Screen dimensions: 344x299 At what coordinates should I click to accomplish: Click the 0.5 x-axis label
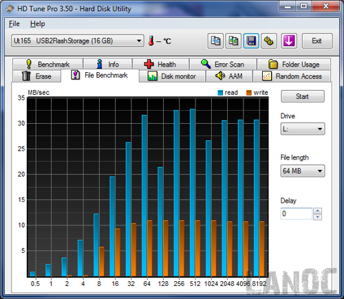(35, 284)
